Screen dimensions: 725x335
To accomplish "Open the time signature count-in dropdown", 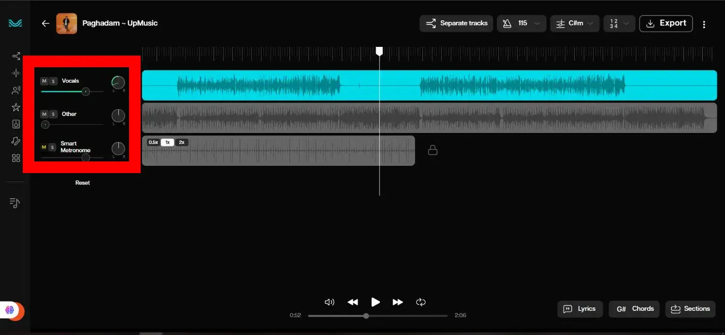I will [x=619, y=23].
